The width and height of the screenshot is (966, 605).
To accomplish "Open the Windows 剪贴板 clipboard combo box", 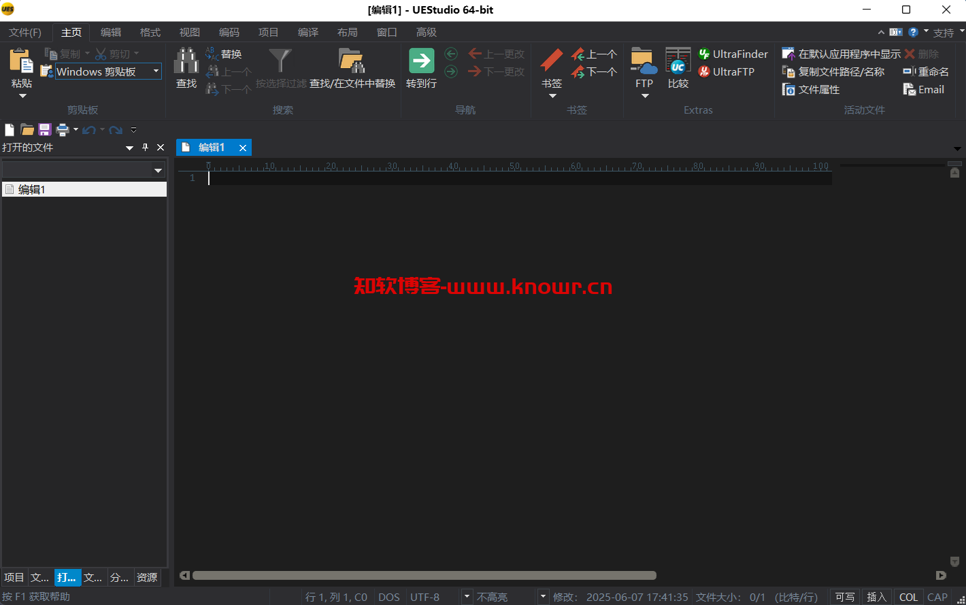I will click(x=108, y=71).
